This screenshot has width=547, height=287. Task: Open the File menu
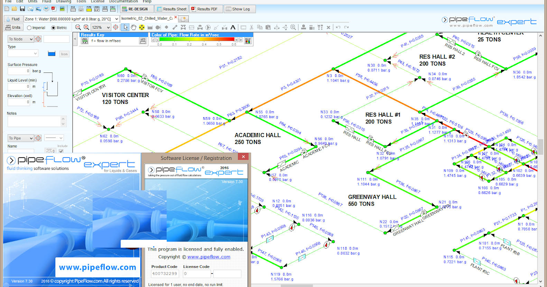pyautogui.click(x=8, y=2)
